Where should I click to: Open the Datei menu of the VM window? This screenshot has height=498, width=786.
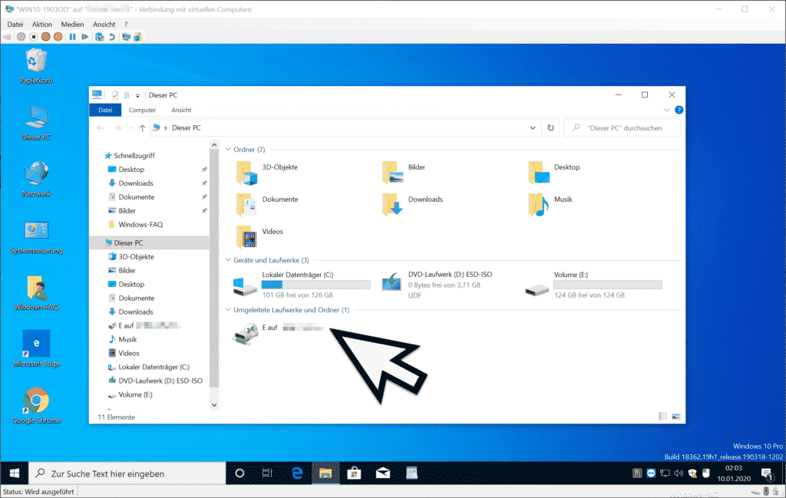pos(15,24)
